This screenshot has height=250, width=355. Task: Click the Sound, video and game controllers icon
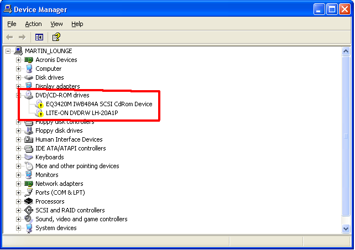(x=29, y=219)
